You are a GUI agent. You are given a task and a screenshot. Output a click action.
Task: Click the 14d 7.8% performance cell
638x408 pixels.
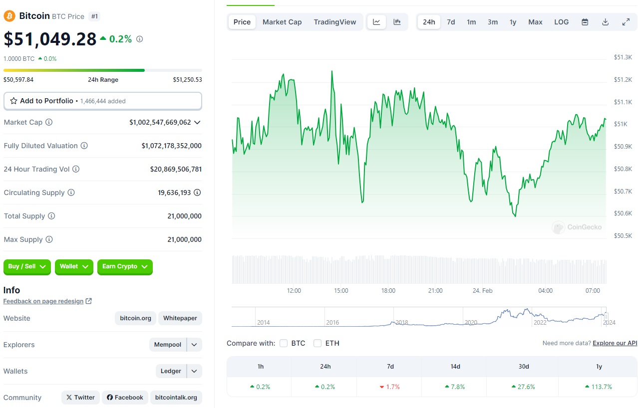[455, 387]
